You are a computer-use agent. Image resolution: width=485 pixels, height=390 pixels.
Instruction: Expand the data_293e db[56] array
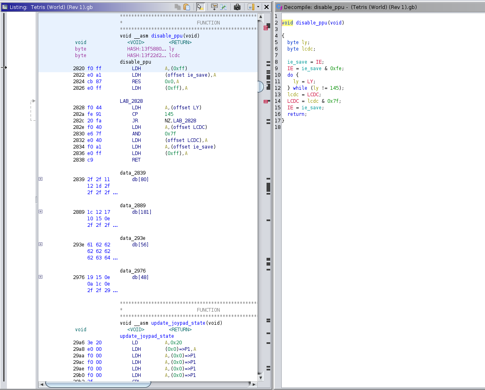tap(40, 244)
